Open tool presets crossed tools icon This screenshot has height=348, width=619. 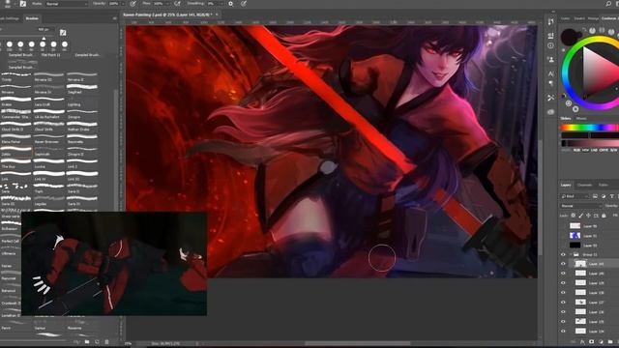coord(550,98)
